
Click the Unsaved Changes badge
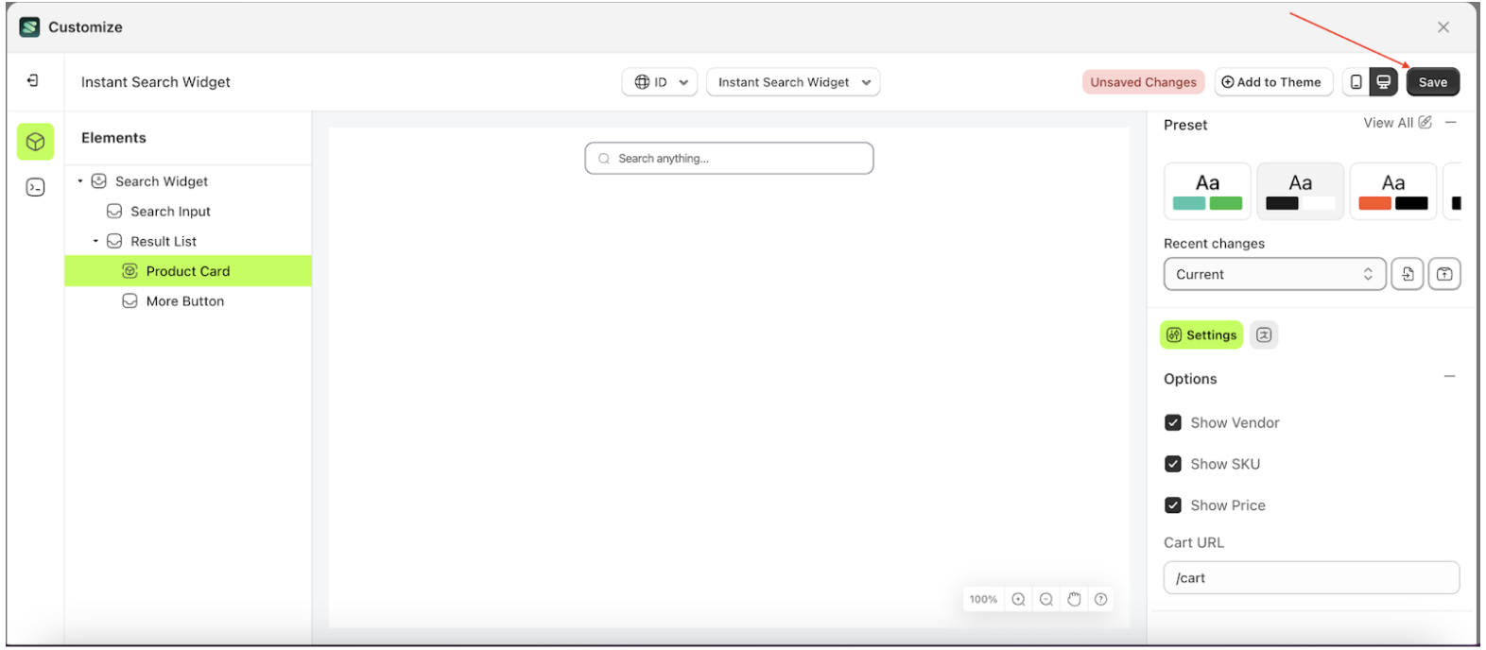[1143, 82]
